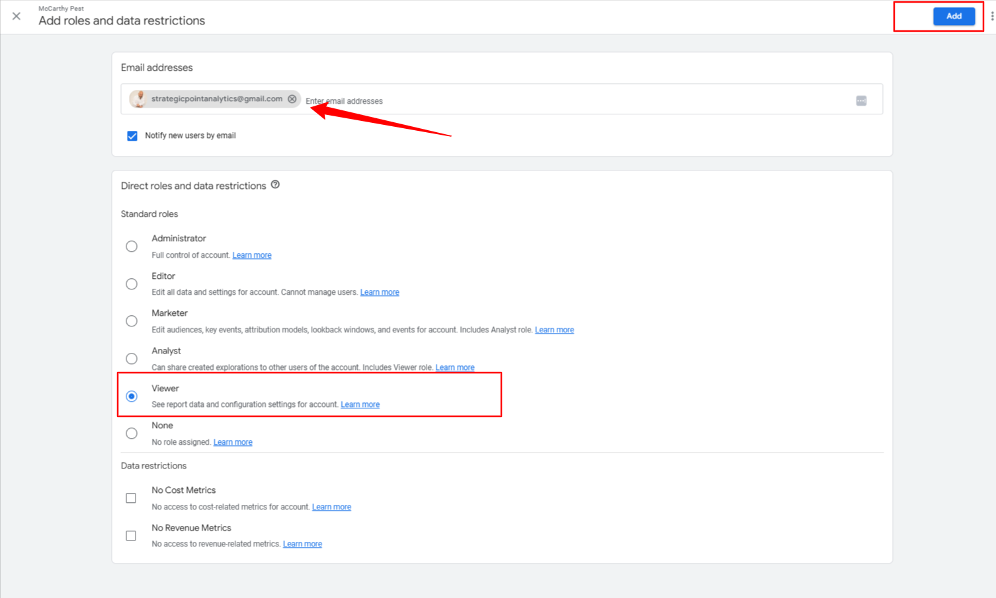996x598 pixels.
Task: Open the three-dot more options menu
Action: [x=991, y=16]
